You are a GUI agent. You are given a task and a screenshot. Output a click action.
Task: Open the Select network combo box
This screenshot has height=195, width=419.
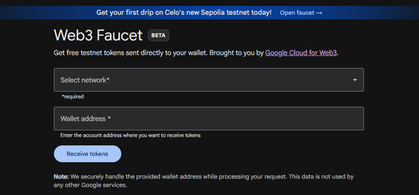pyautogui.click(x=208, y=80)
